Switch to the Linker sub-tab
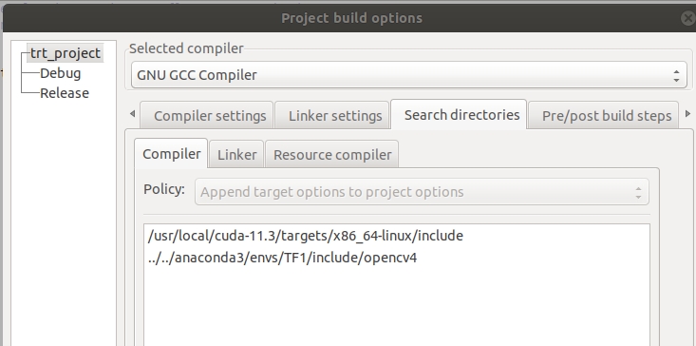The width and height of the screenshot is (696, 346). 236,155
